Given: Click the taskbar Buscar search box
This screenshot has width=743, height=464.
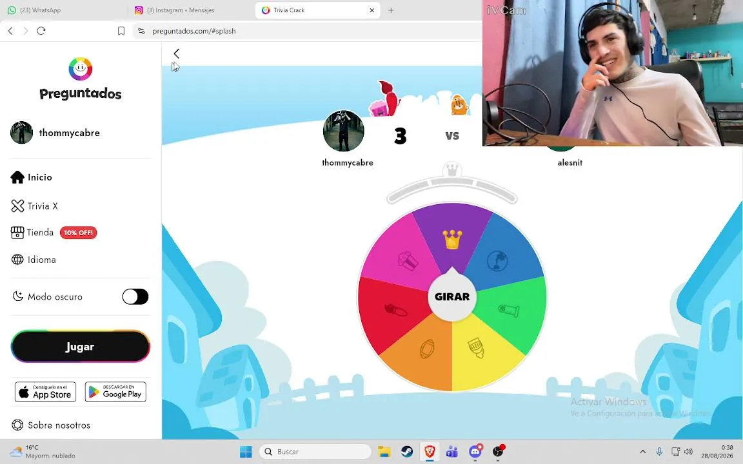Looking at the screenshot, I should pyautogui.click(x=315, y=452).
